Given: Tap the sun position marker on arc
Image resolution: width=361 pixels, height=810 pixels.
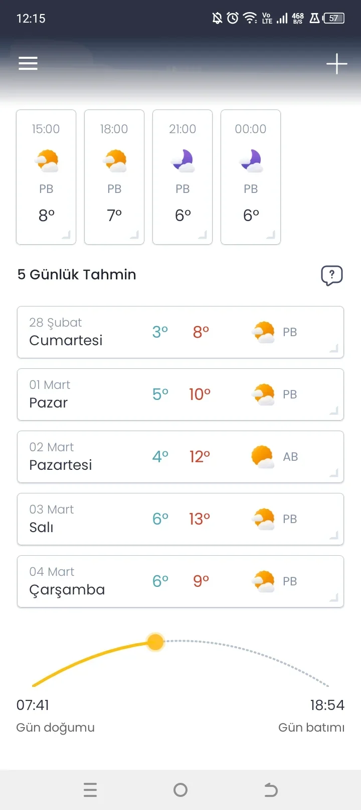Looking at the screenshot, I should [x=155, y=642].
